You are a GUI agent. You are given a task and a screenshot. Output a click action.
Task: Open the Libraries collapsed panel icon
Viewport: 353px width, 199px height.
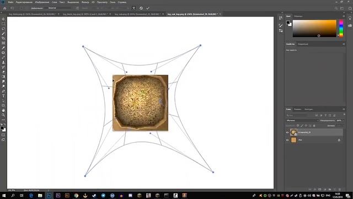350,25
